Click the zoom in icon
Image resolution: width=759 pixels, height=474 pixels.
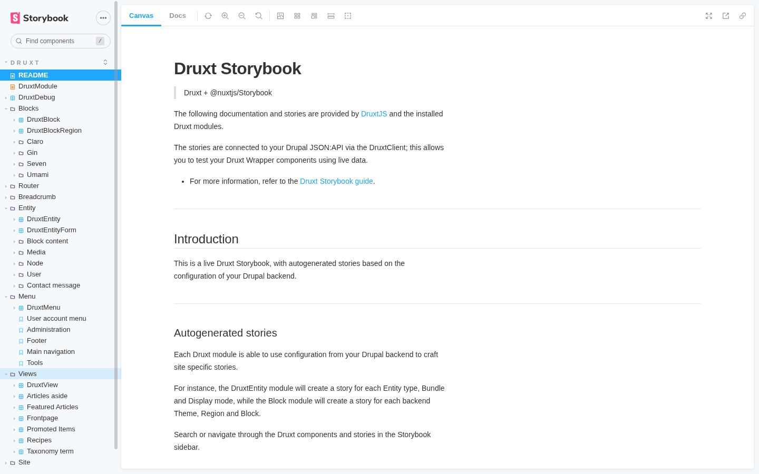click(x=225, y=16)
